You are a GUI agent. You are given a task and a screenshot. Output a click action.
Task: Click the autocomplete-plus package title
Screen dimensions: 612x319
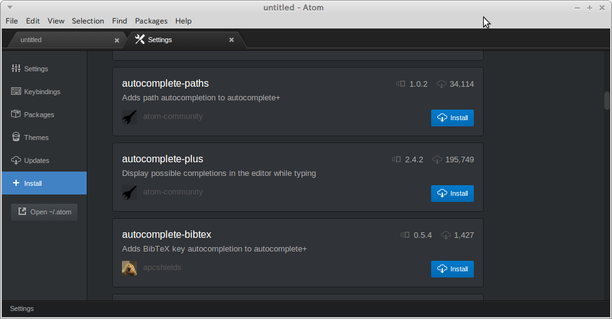tap(162, 159)
